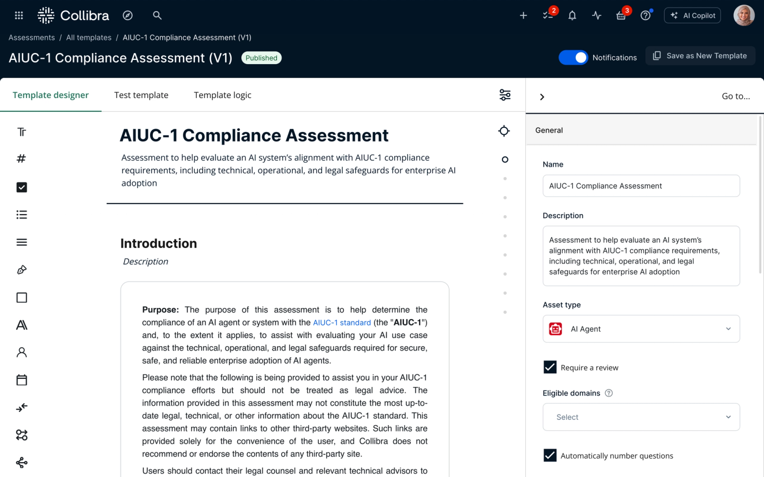Select the converging arrows element

tap(22, 408)
